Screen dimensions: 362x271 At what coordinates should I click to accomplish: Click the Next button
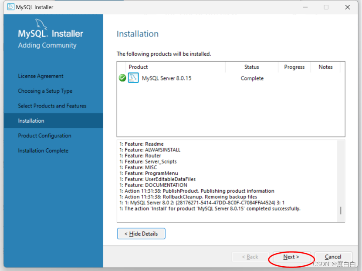click(x=291, y=257)
